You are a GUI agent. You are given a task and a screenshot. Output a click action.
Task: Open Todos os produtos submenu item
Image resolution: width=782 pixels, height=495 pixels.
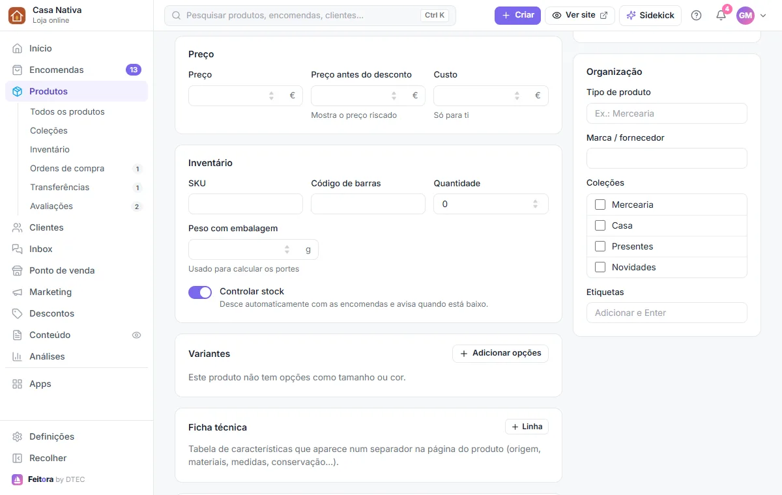tap(85, 111)
